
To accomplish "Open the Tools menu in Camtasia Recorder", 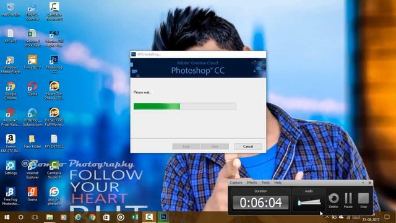I will click(265, 183).
